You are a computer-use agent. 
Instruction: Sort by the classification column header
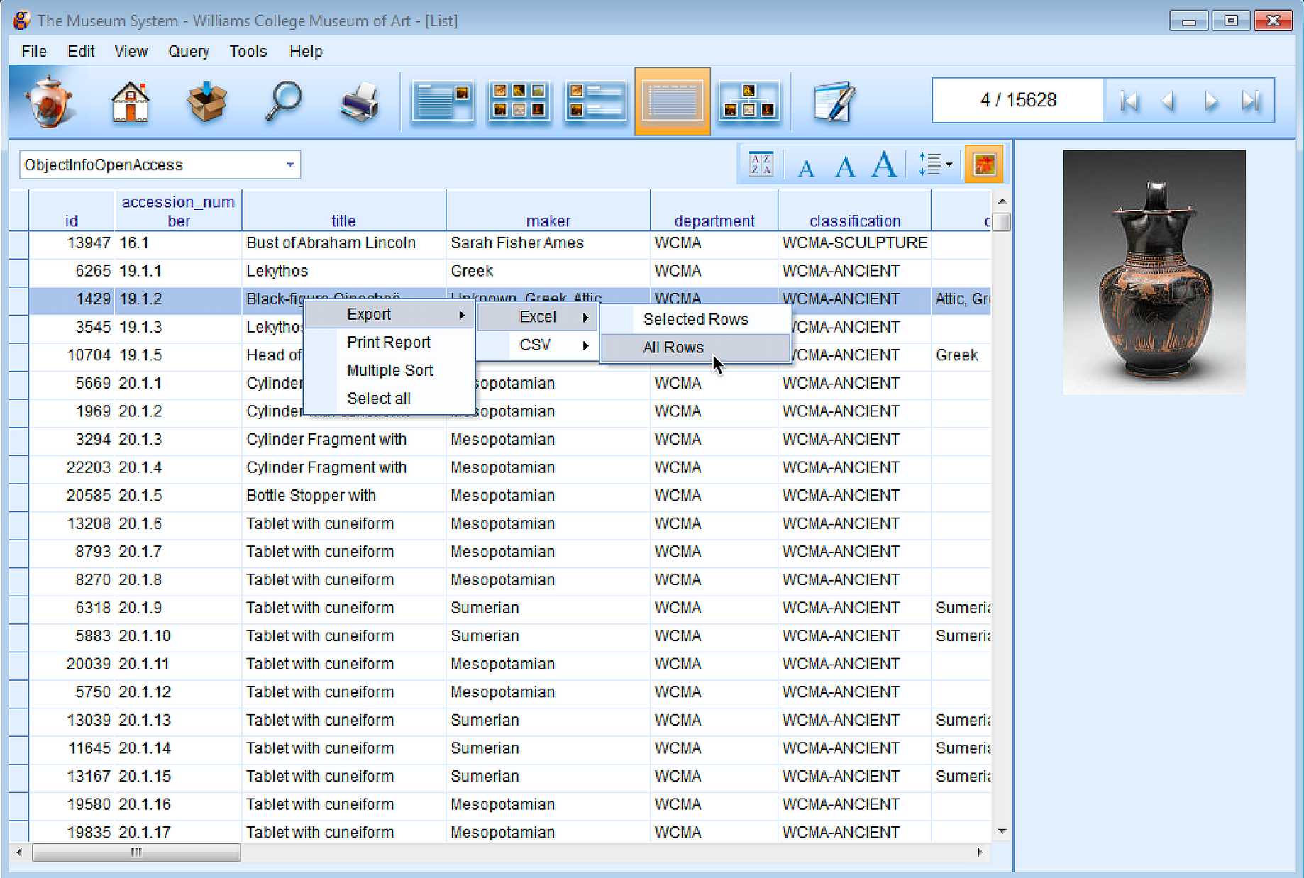855,211
